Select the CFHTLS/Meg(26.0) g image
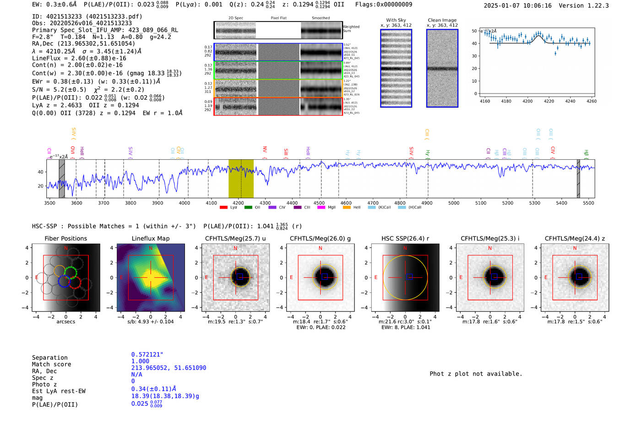The image size is (641, 436). tap(320, 277)
